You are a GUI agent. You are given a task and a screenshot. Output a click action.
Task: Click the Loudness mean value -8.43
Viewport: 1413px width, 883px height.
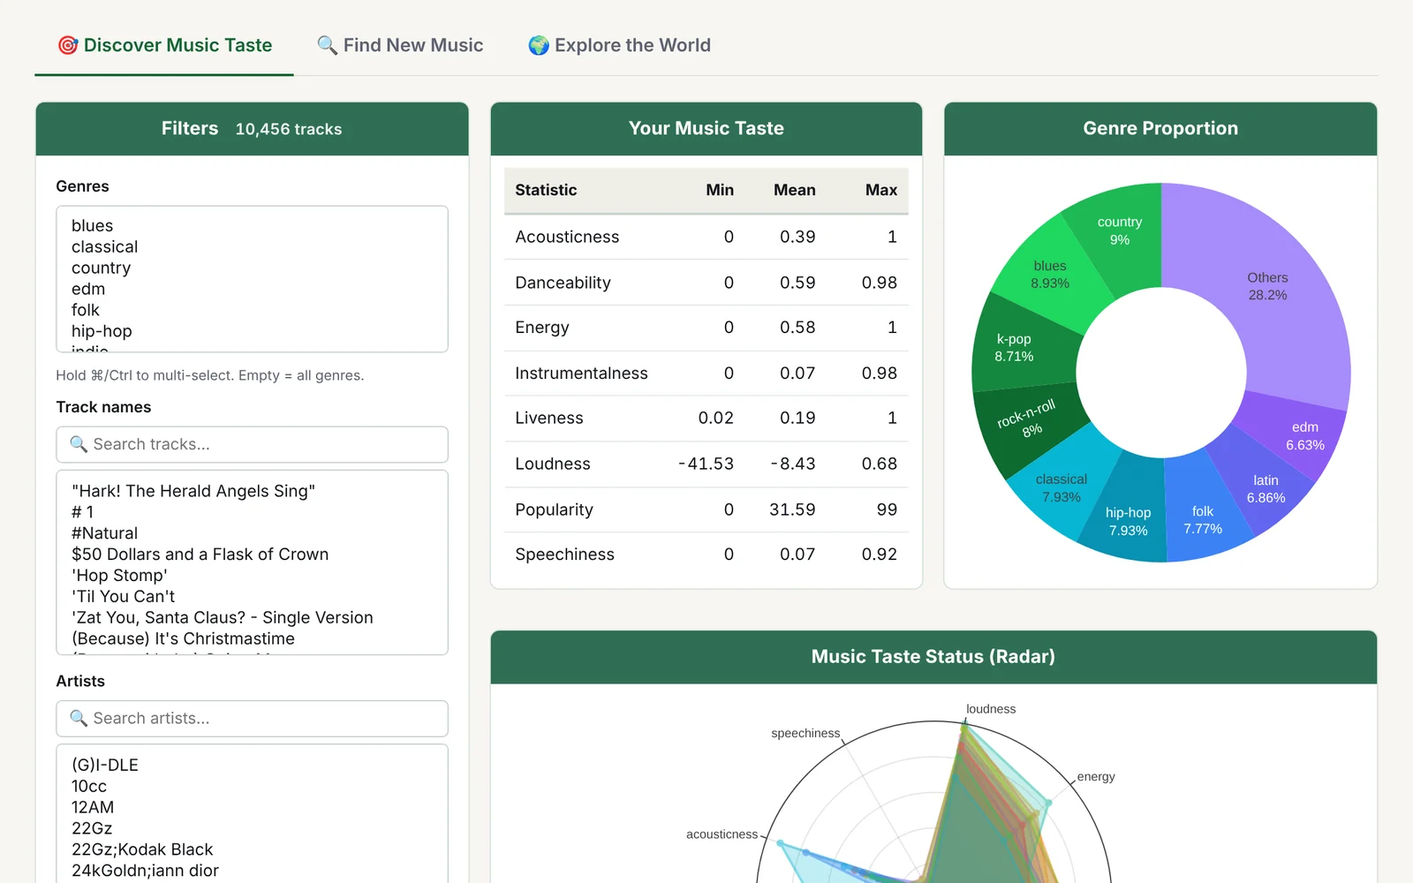792,464
